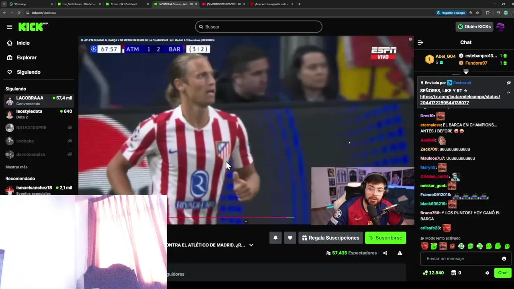Expand stream title dropdown chevron
The width and height of the screenshot is (514, 289).
pyautogui.click(x=251, y=245)
